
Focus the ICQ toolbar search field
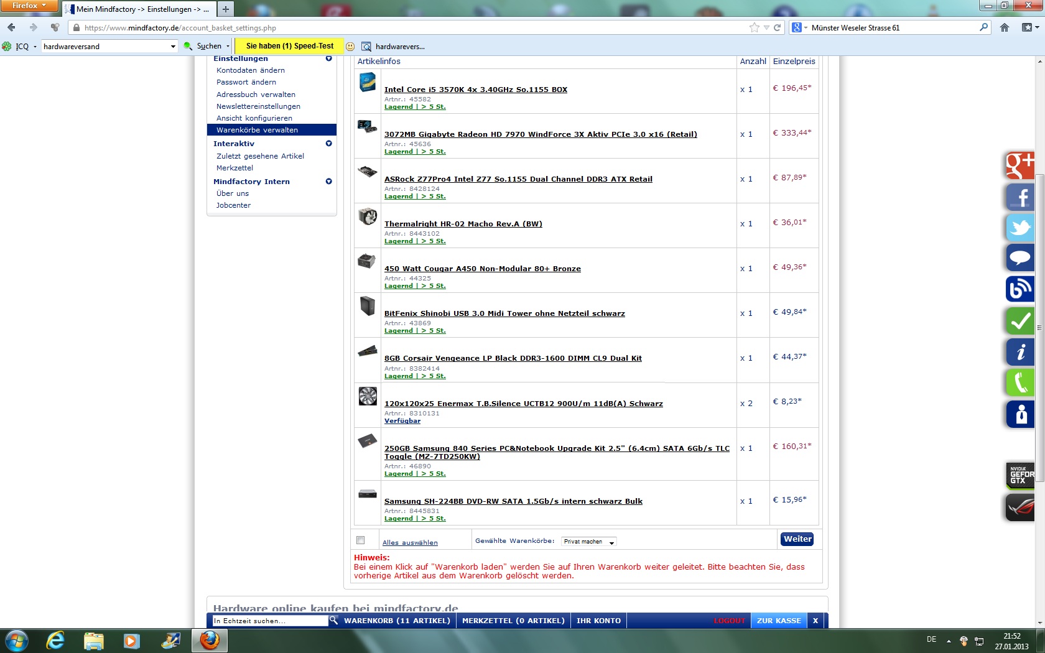coord(104,47)
